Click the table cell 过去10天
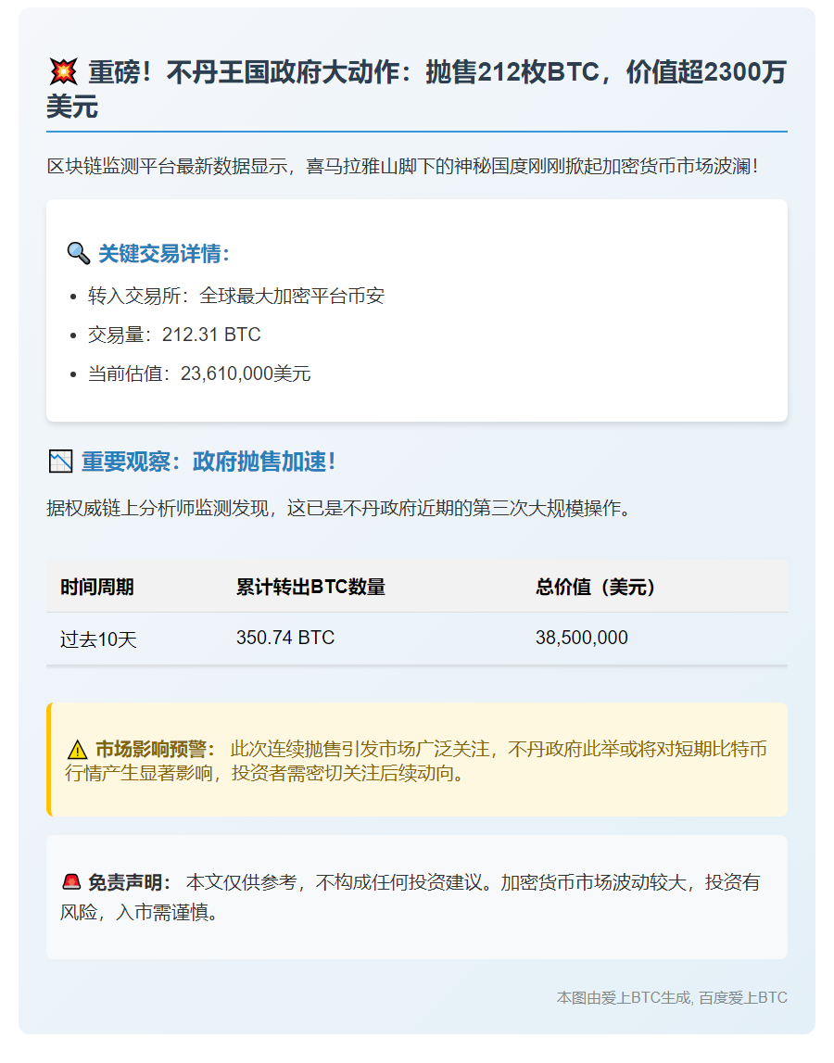The width and height of the screenshot is (834, 1063). point(98,639)
